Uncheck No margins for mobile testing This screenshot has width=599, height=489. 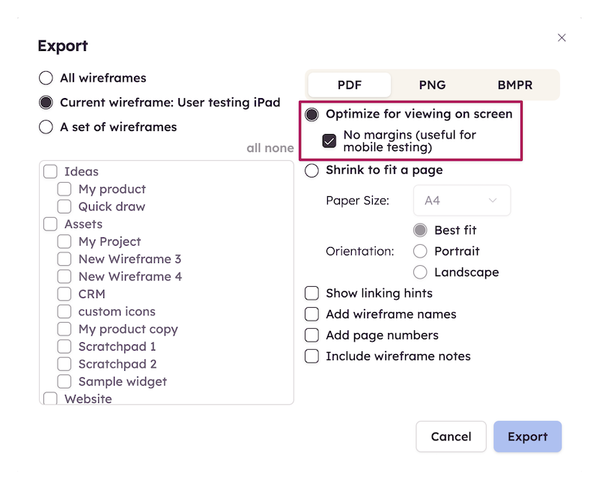328,141
